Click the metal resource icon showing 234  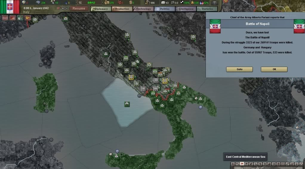[38, 2]
